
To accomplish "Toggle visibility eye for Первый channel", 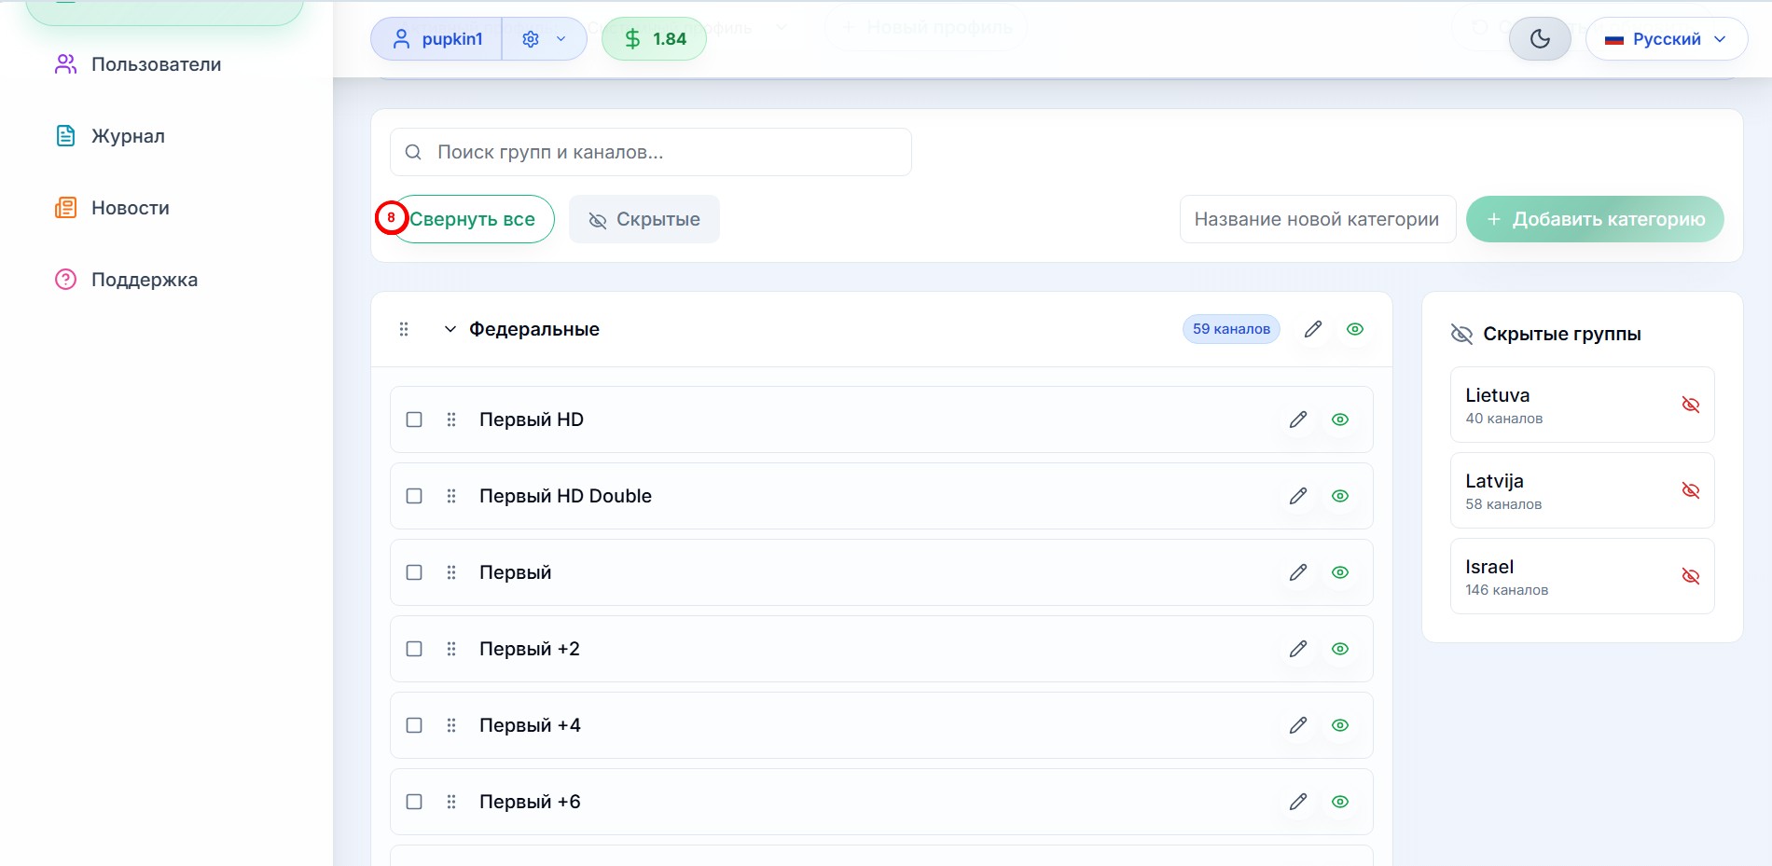I will (1340, 572).
